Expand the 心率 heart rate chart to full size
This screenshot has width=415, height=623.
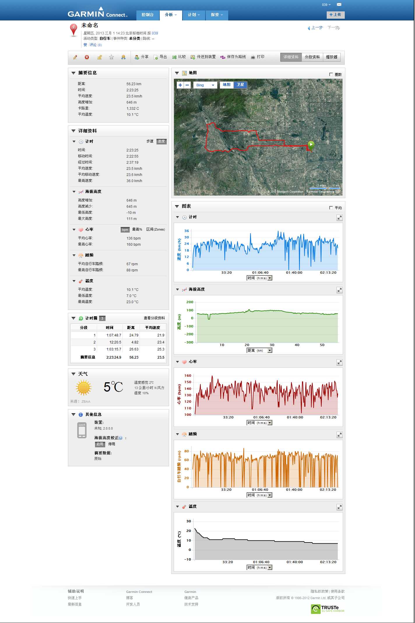(340, 362)
